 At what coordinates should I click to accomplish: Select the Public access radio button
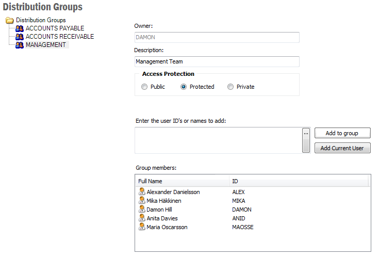click(x=144, y=87)
